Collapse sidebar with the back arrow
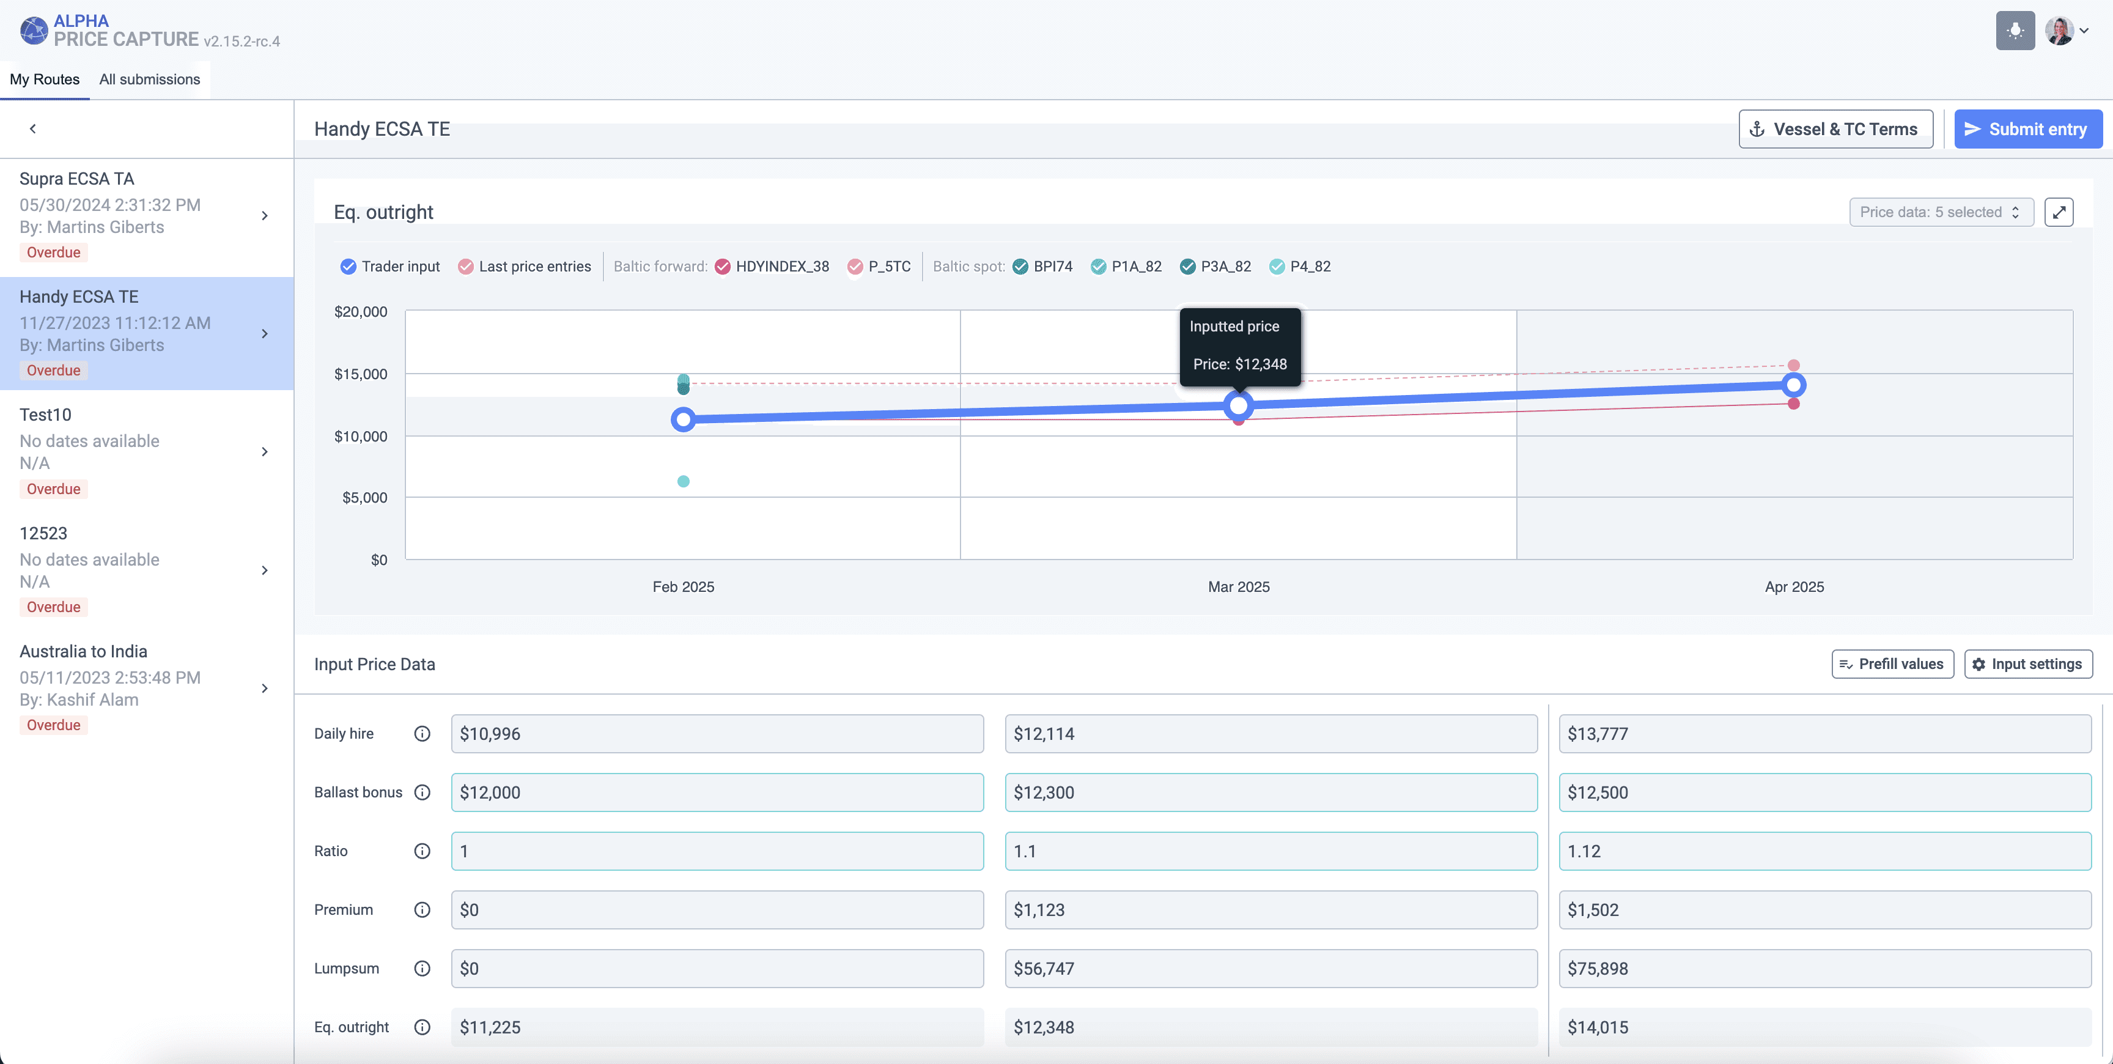Screen dimensions: 2113x1064 click(x=33, y=129)
